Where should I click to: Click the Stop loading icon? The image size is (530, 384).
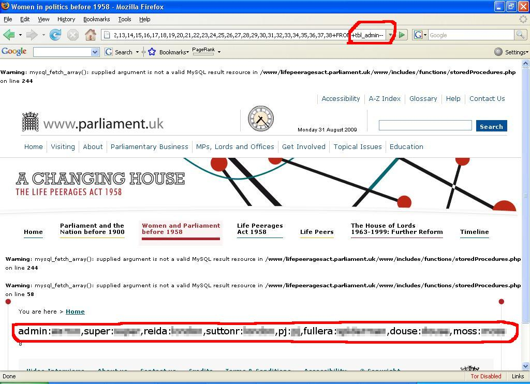[x=73, y=35]
